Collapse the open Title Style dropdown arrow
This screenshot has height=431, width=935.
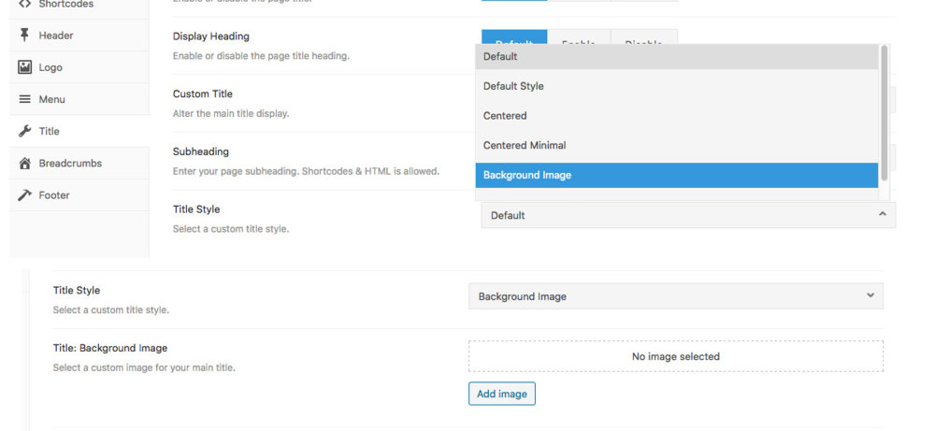(x=882, y=215)
